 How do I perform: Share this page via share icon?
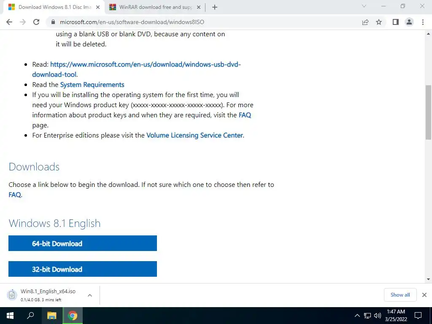pos(365,22)
